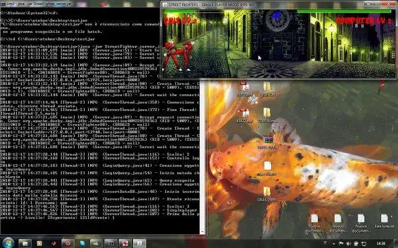The width and height of the screenshot is (398, 248).
Task: Switch to the cmd window taskbar button
Action: pos(111,244)
